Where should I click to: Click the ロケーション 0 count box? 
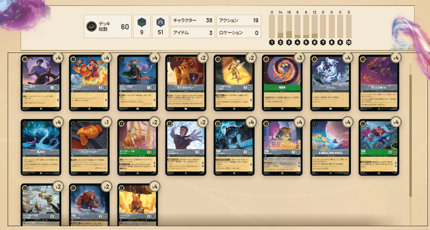(x=239, y=33)
